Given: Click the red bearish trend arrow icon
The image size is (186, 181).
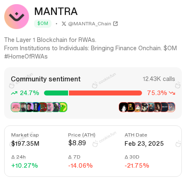Looking at the screenshot, I should point(172,93).
